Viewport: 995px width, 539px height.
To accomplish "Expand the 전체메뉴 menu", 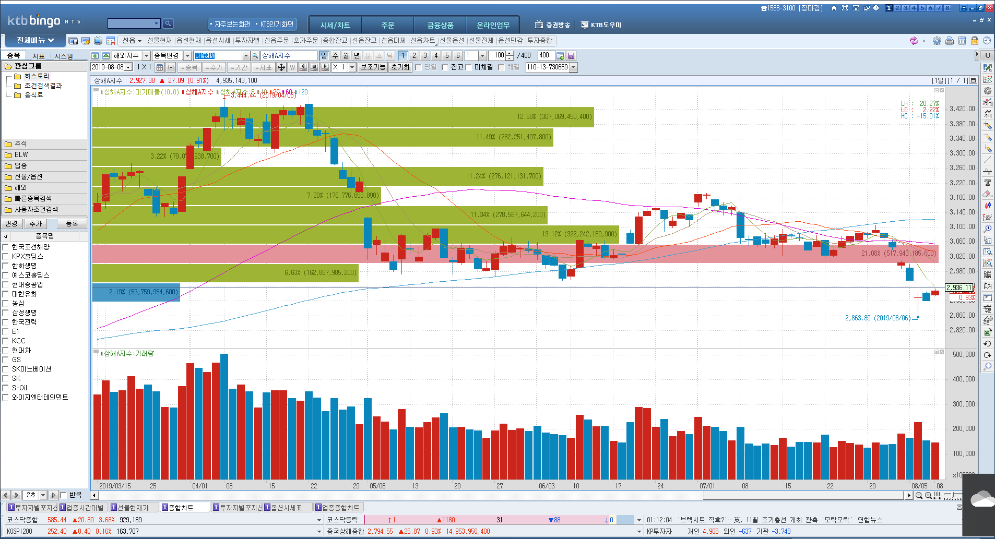I will click(35, 40).
